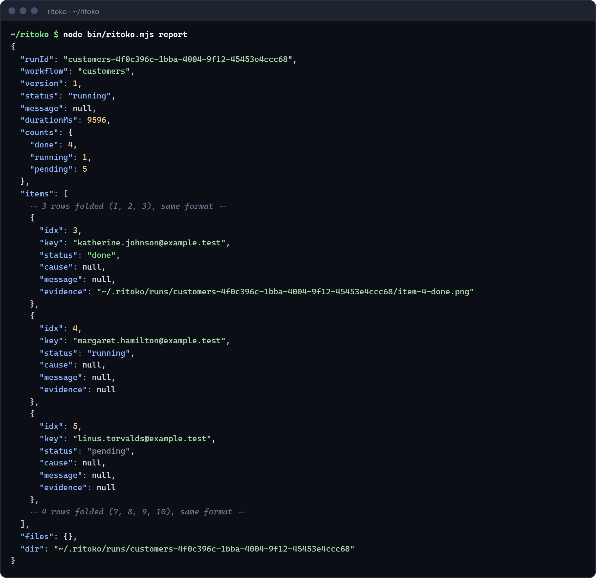Click the "items": [ line
Viewport: 596px width, 578px height.
(x=44, y=194)
